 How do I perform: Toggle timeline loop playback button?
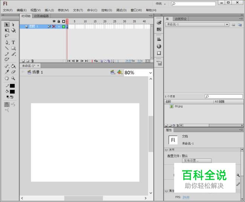96,61
